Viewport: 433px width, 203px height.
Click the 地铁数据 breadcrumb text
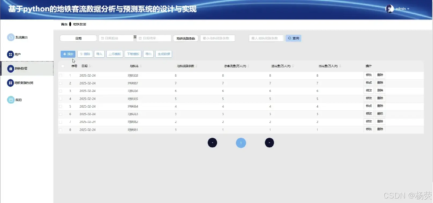point(80,24)
